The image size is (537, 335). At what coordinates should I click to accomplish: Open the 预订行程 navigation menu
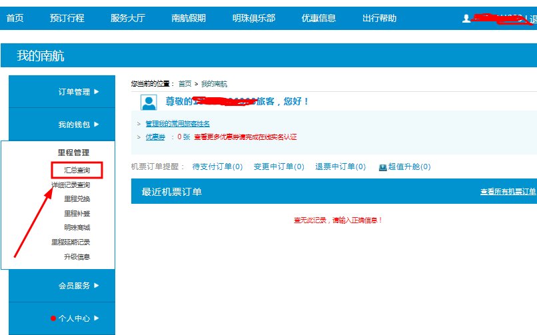click(67, 18)
